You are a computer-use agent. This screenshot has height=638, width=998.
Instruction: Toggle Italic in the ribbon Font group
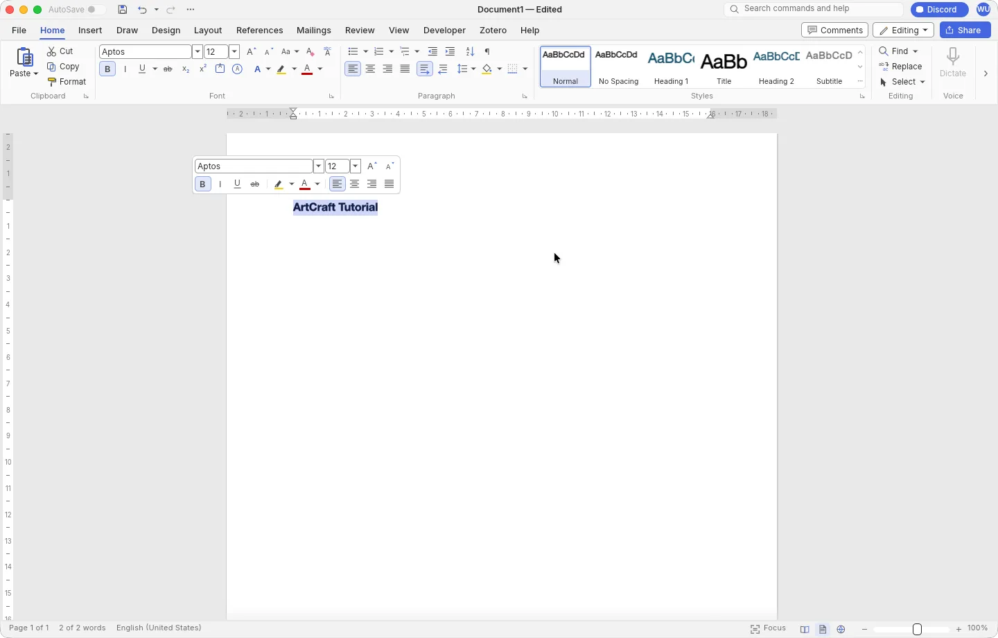coord(125,69)
